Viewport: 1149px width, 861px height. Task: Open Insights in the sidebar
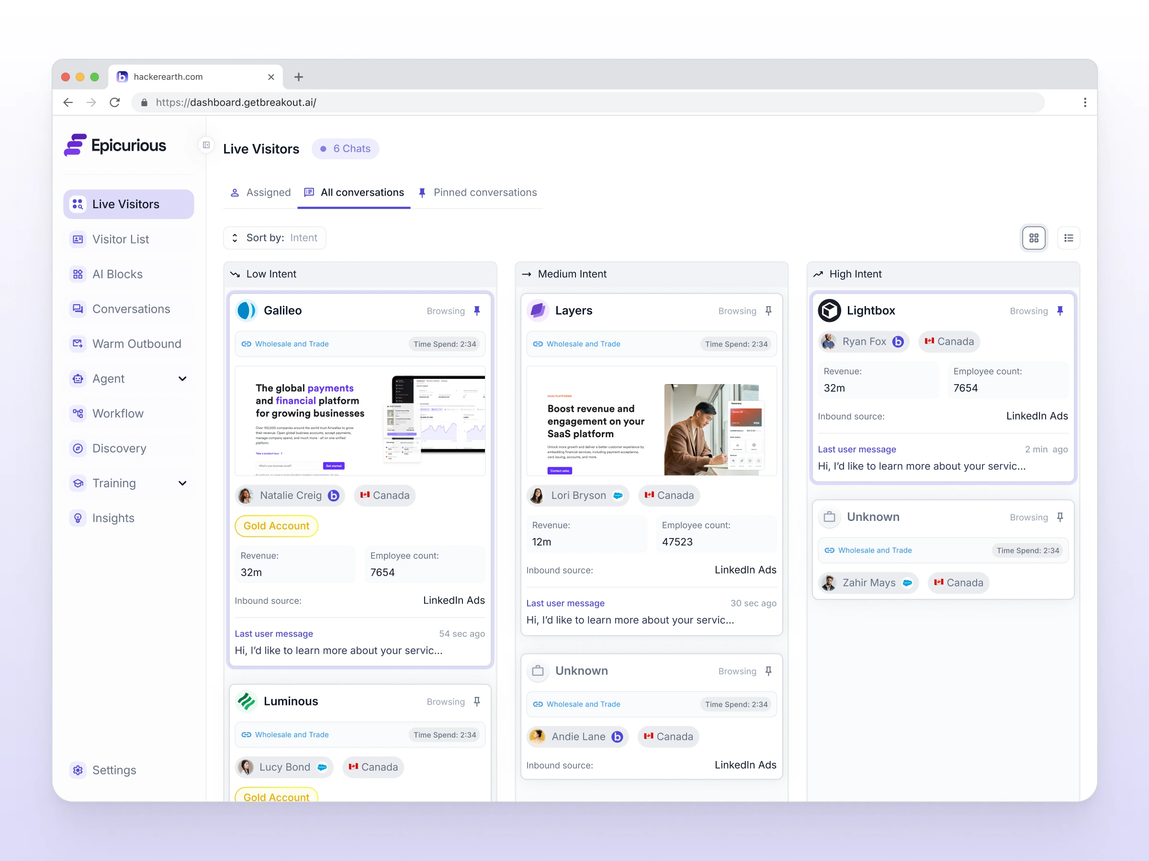point(113,518)
